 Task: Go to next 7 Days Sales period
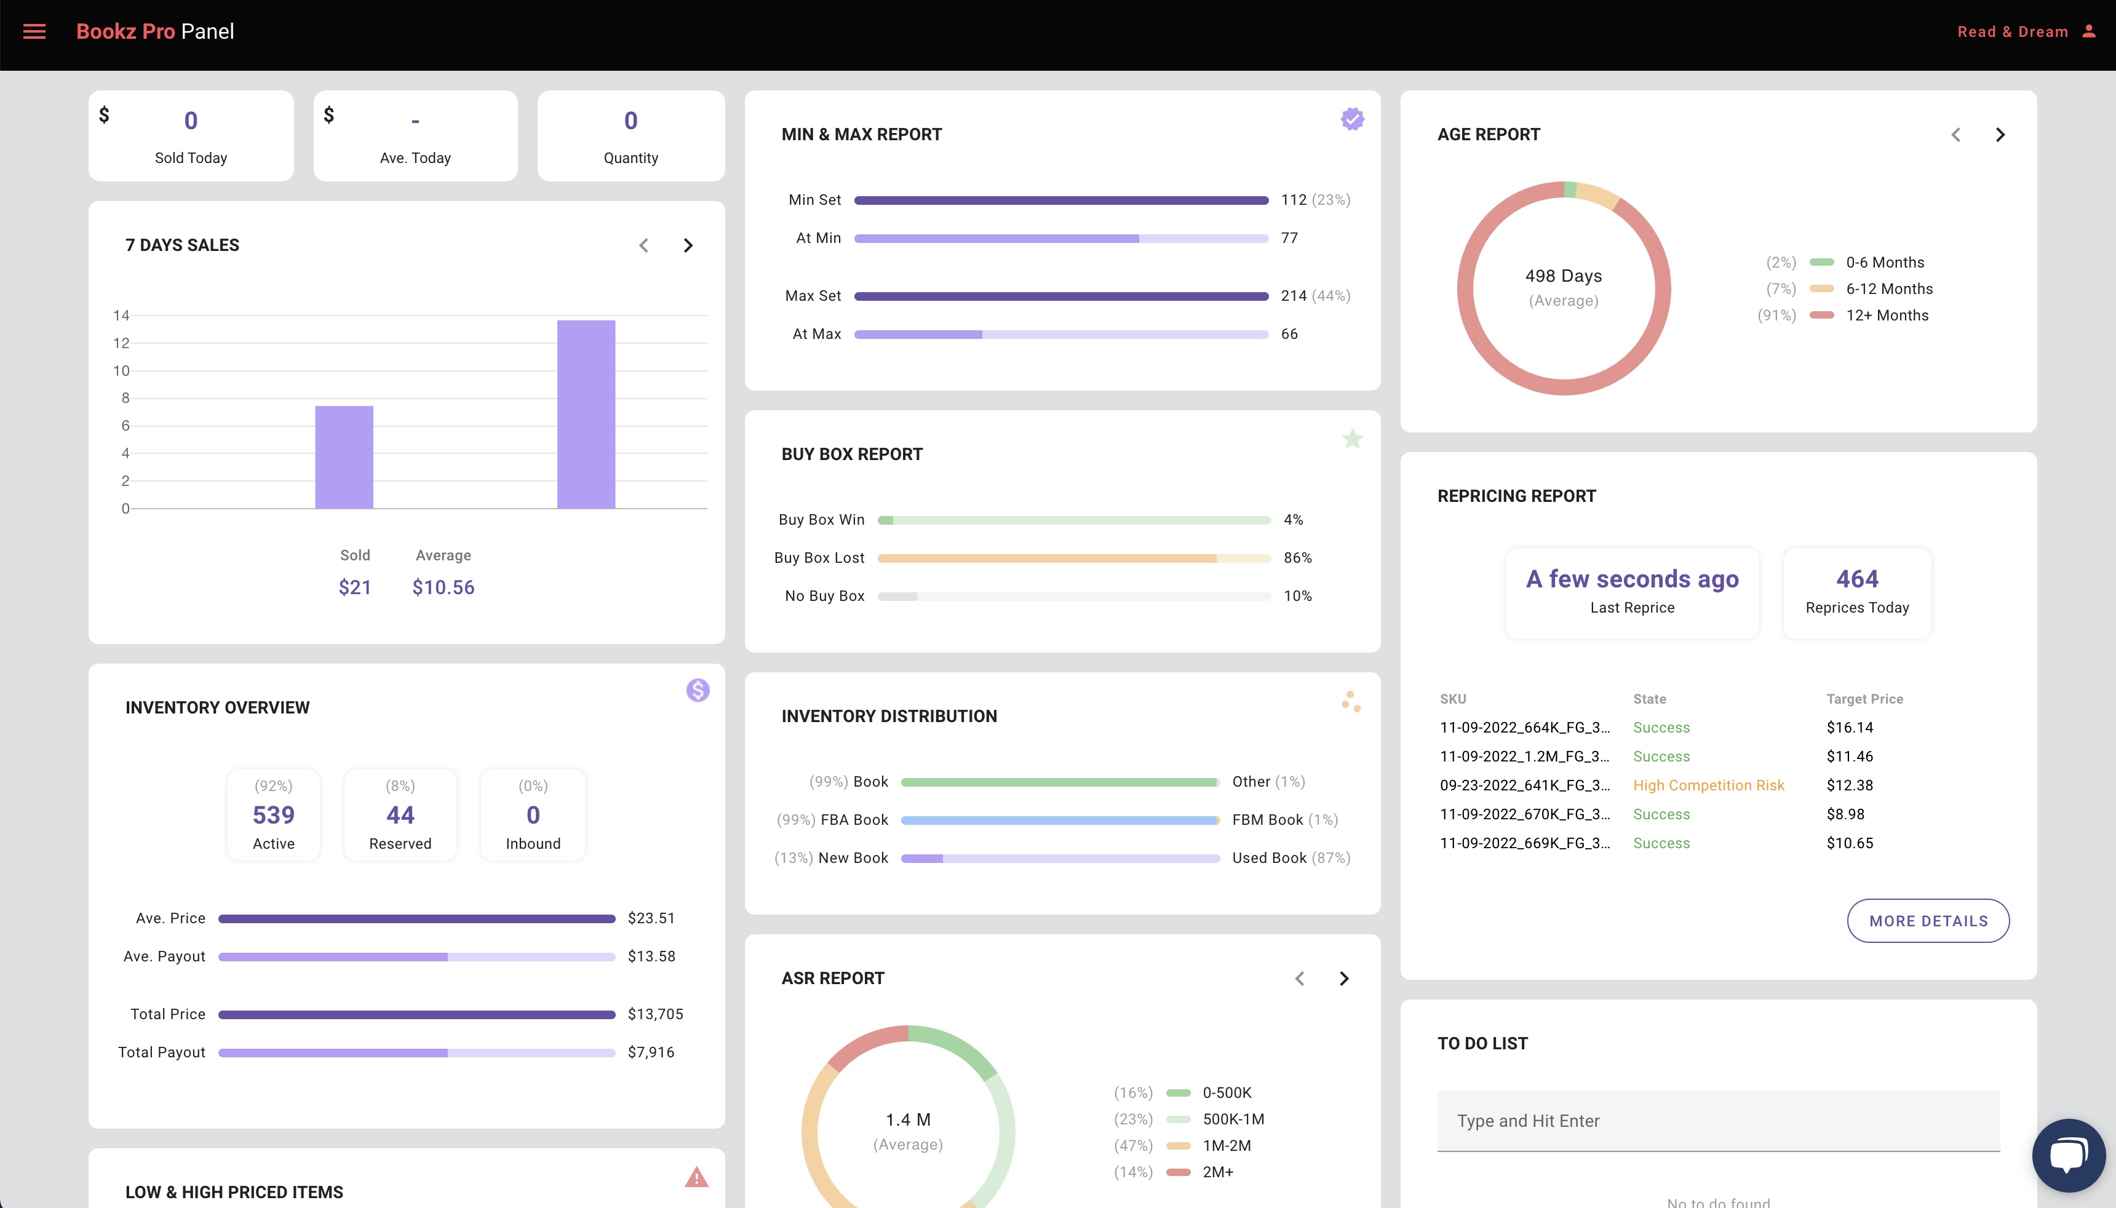(688, 245)
